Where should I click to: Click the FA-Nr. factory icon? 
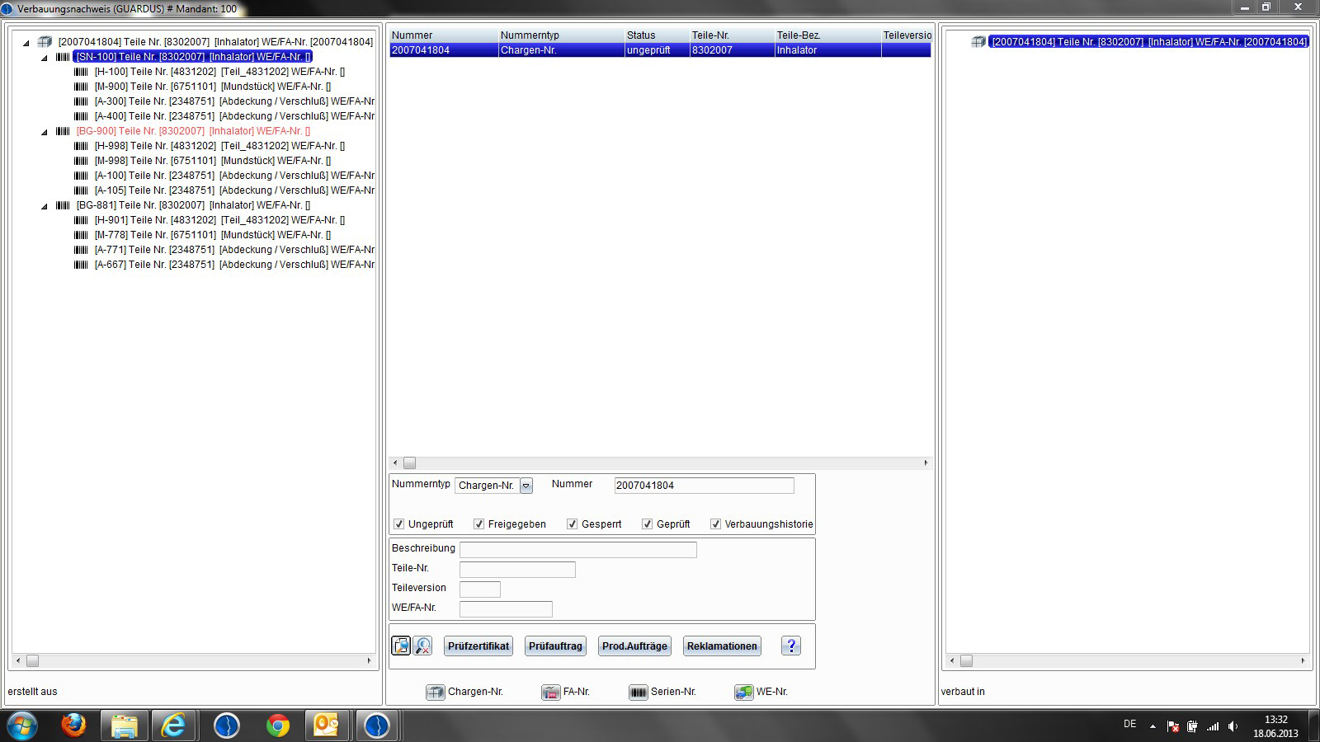550,693
